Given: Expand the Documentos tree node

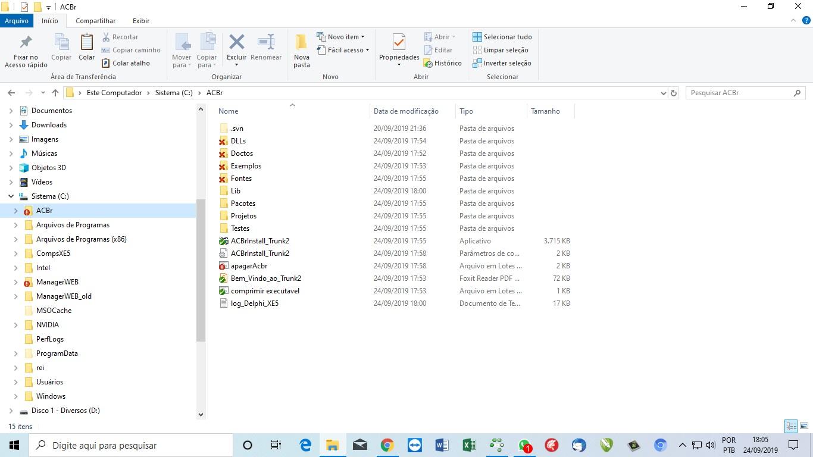Looking at the screenshot, I should (x=11, y=111).
